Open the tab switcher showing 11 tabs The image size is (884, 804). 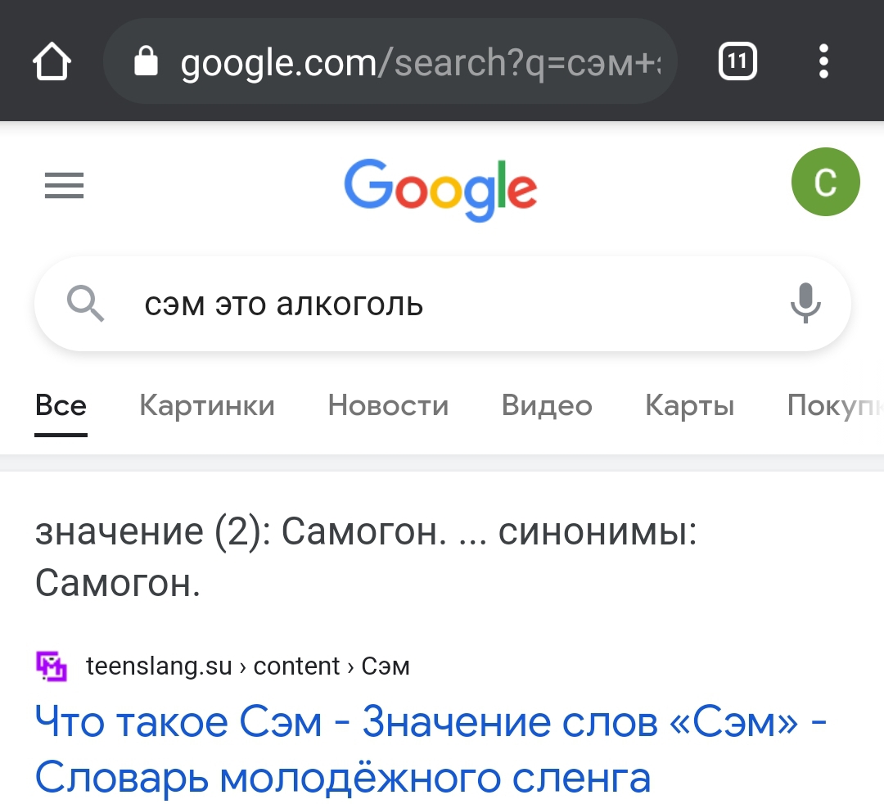pyautogui.click(x=737, y=61)
